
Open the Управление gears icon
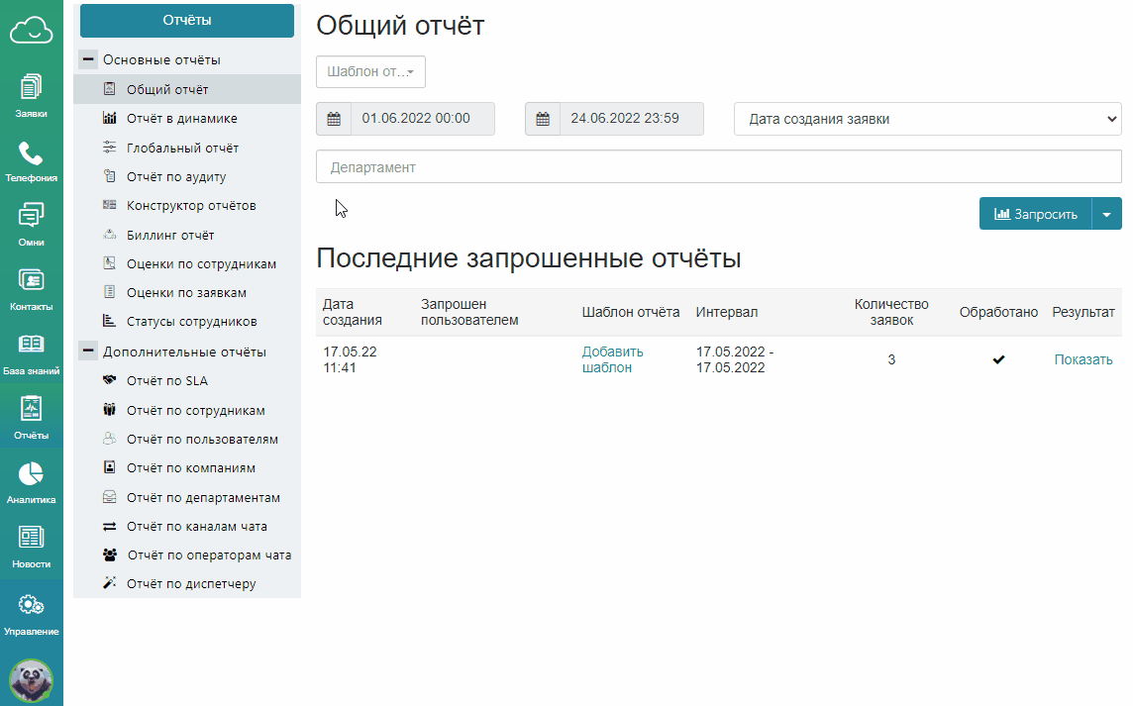pos(31,604)
